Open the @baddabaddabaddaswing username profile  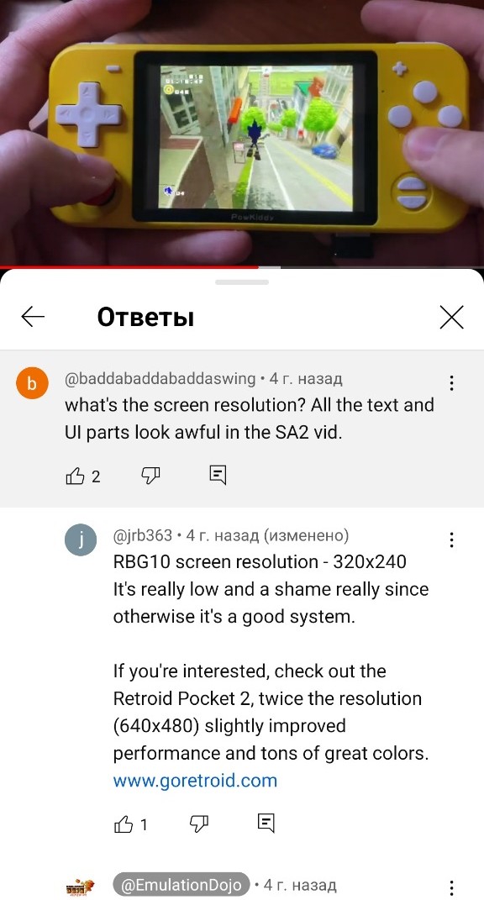(x=160, y=379)
